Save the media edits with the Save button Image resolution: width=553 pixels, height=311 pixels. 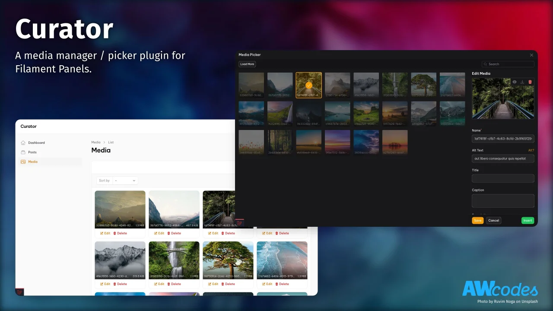pyautogui.click(x=477, y=220)
